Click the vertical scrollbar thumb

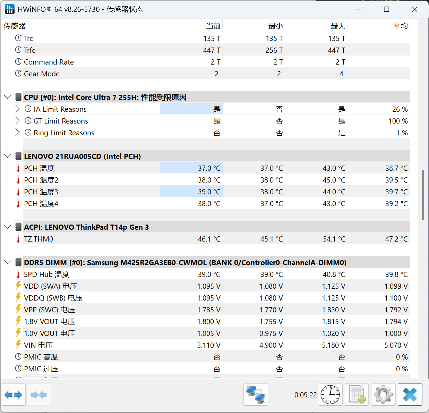pyautogui.click(x=423, y=195)
